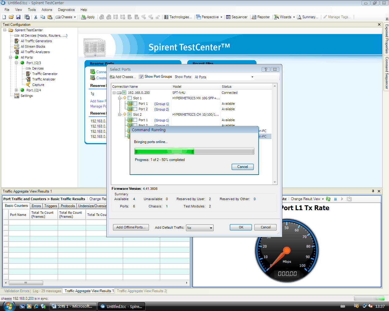Click OK in the Select Ports dialog
389x311 pixels.
241,227
